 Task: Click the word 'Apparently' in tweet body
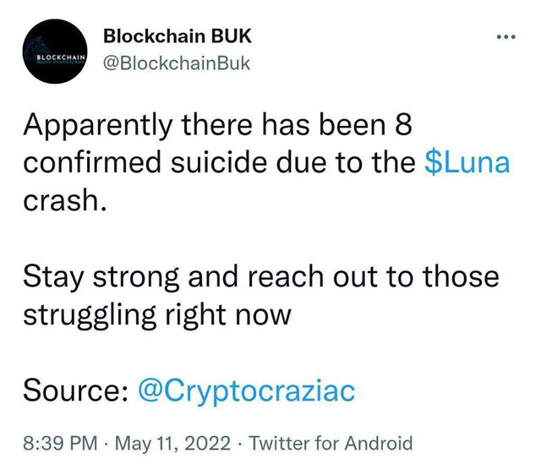coord(98,127)
